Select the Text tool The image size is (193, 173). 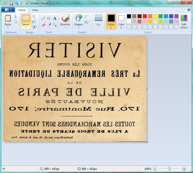55,18
